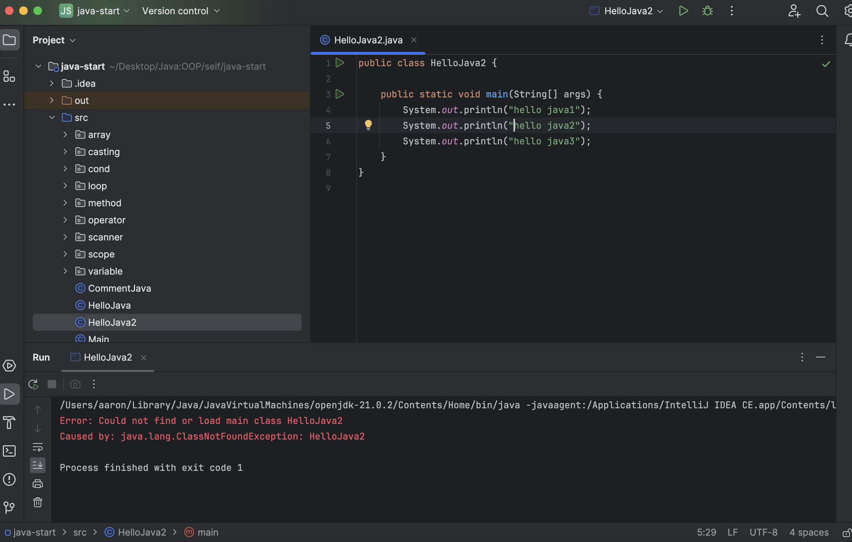
Task: Click the line 5 run gutter play arrow
Action: tap(340, 126)
